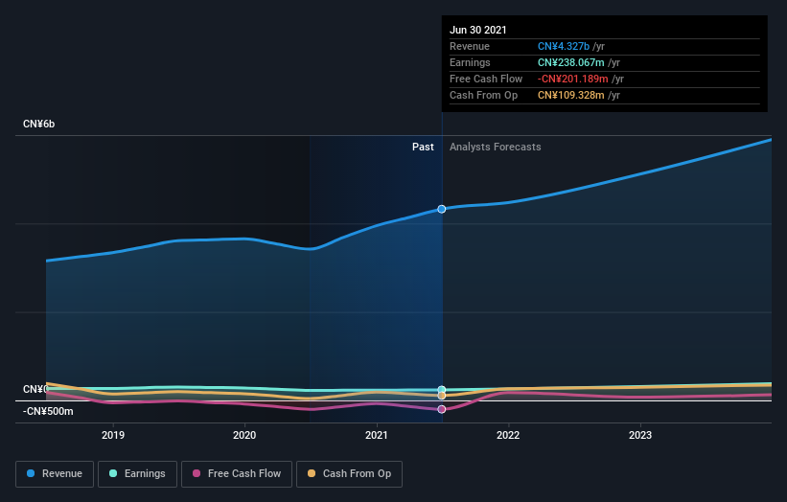Viewport: 787px width, 502px height.
Task: Click the CN¥238.067m earnings value
Action: click(x=570, y=62)
